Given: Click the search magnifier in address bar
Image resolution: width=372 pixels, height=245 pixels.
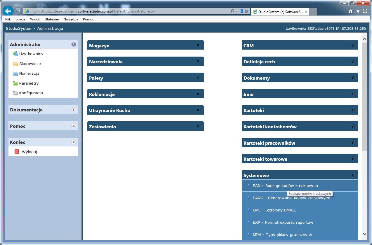Looking at the screenshot, I should point(232,11).
